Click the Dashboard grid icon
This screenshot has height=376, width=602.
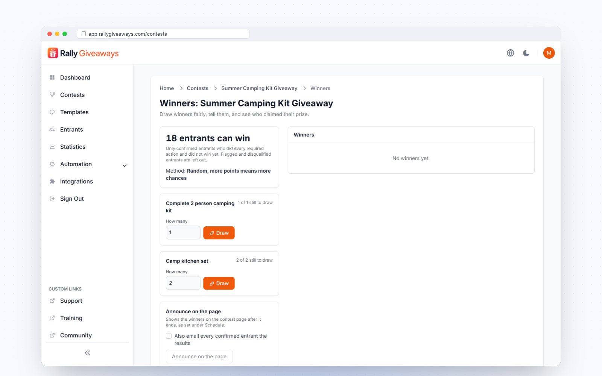52,77
